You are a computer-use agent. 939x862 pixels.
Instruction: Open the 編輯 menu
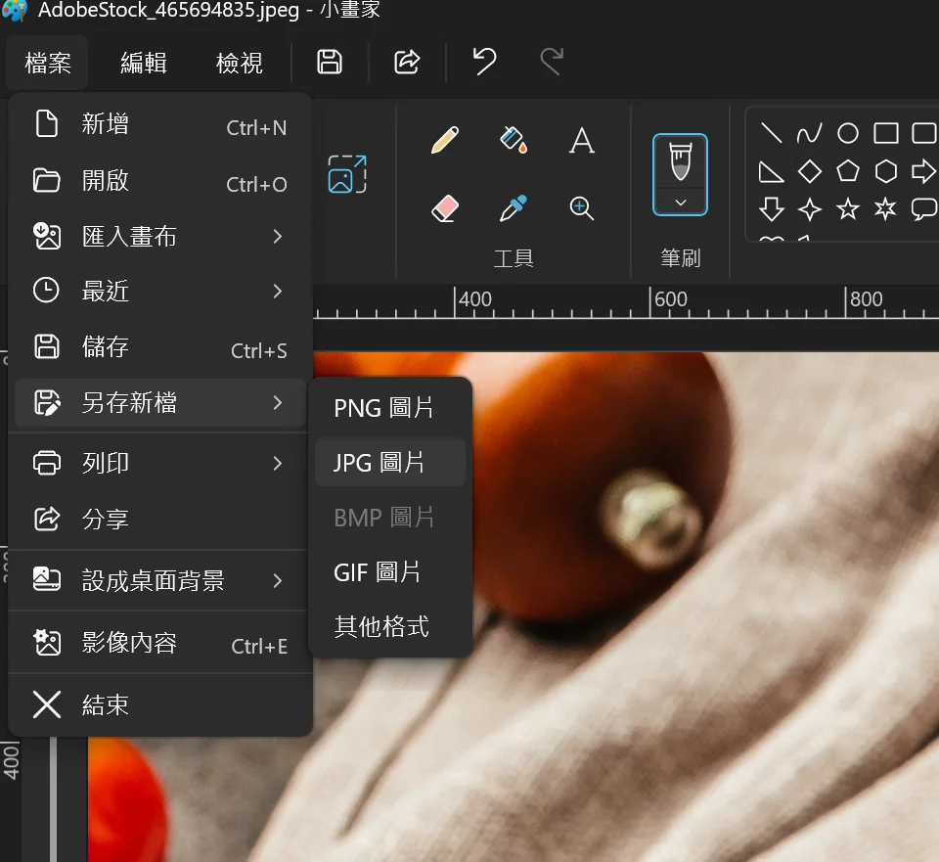pos(144,64)
